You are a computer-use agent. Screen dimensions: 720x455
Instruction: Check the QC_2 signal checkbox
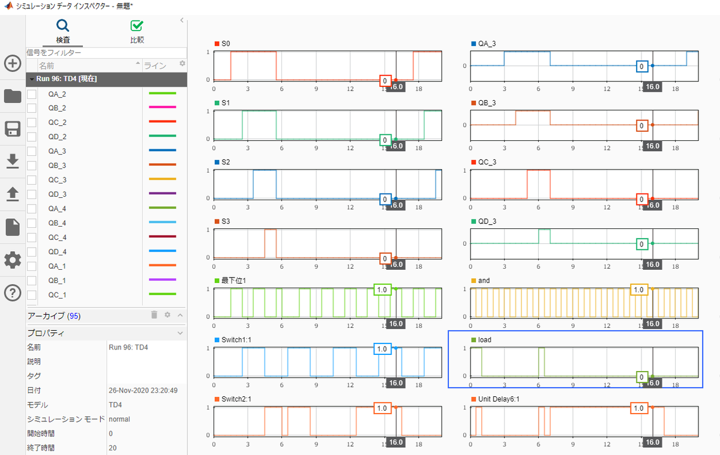(x=31, y=123)
